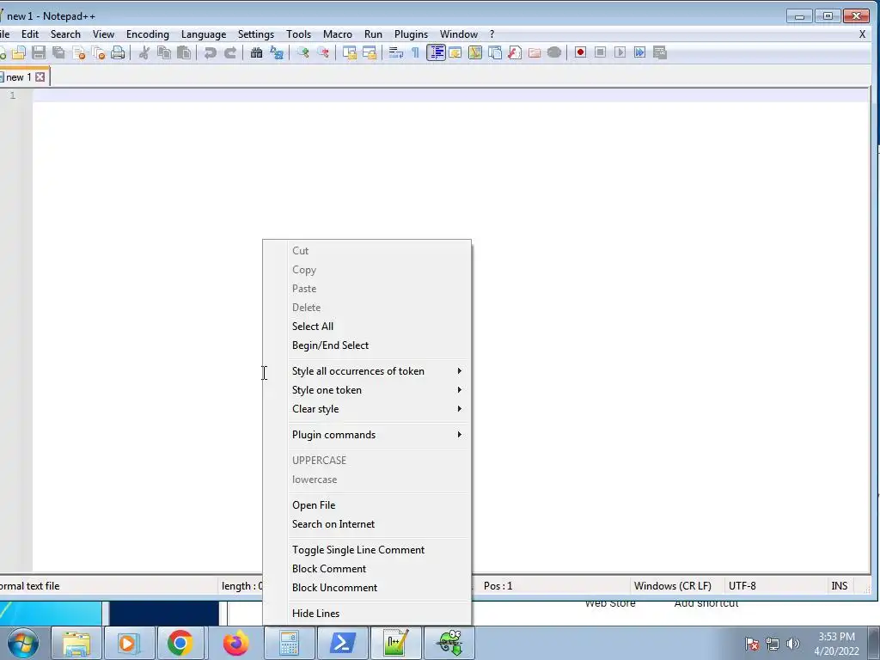Choose Begin/End Select in context menu
The image size is (880, 660).
coord(366,345)
